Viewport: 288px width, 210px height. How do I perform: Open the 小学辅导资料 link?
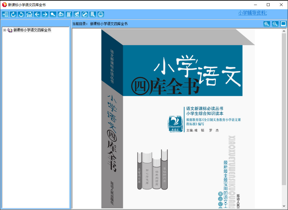tap(252, 13)
